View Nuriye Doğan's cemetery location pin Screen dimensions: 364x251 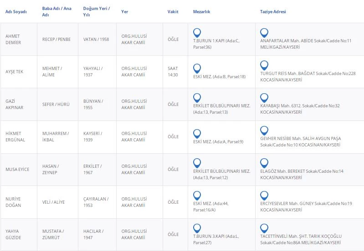coord(197,196)
